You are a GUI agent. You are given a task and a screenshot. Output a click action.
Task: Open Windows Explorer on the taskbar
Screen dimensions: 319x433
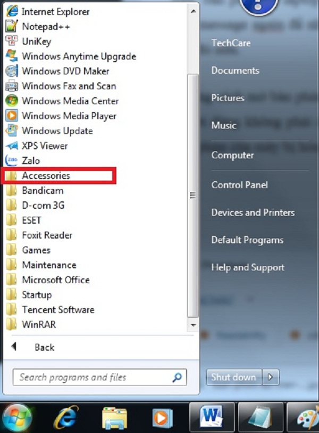(114, 417)
